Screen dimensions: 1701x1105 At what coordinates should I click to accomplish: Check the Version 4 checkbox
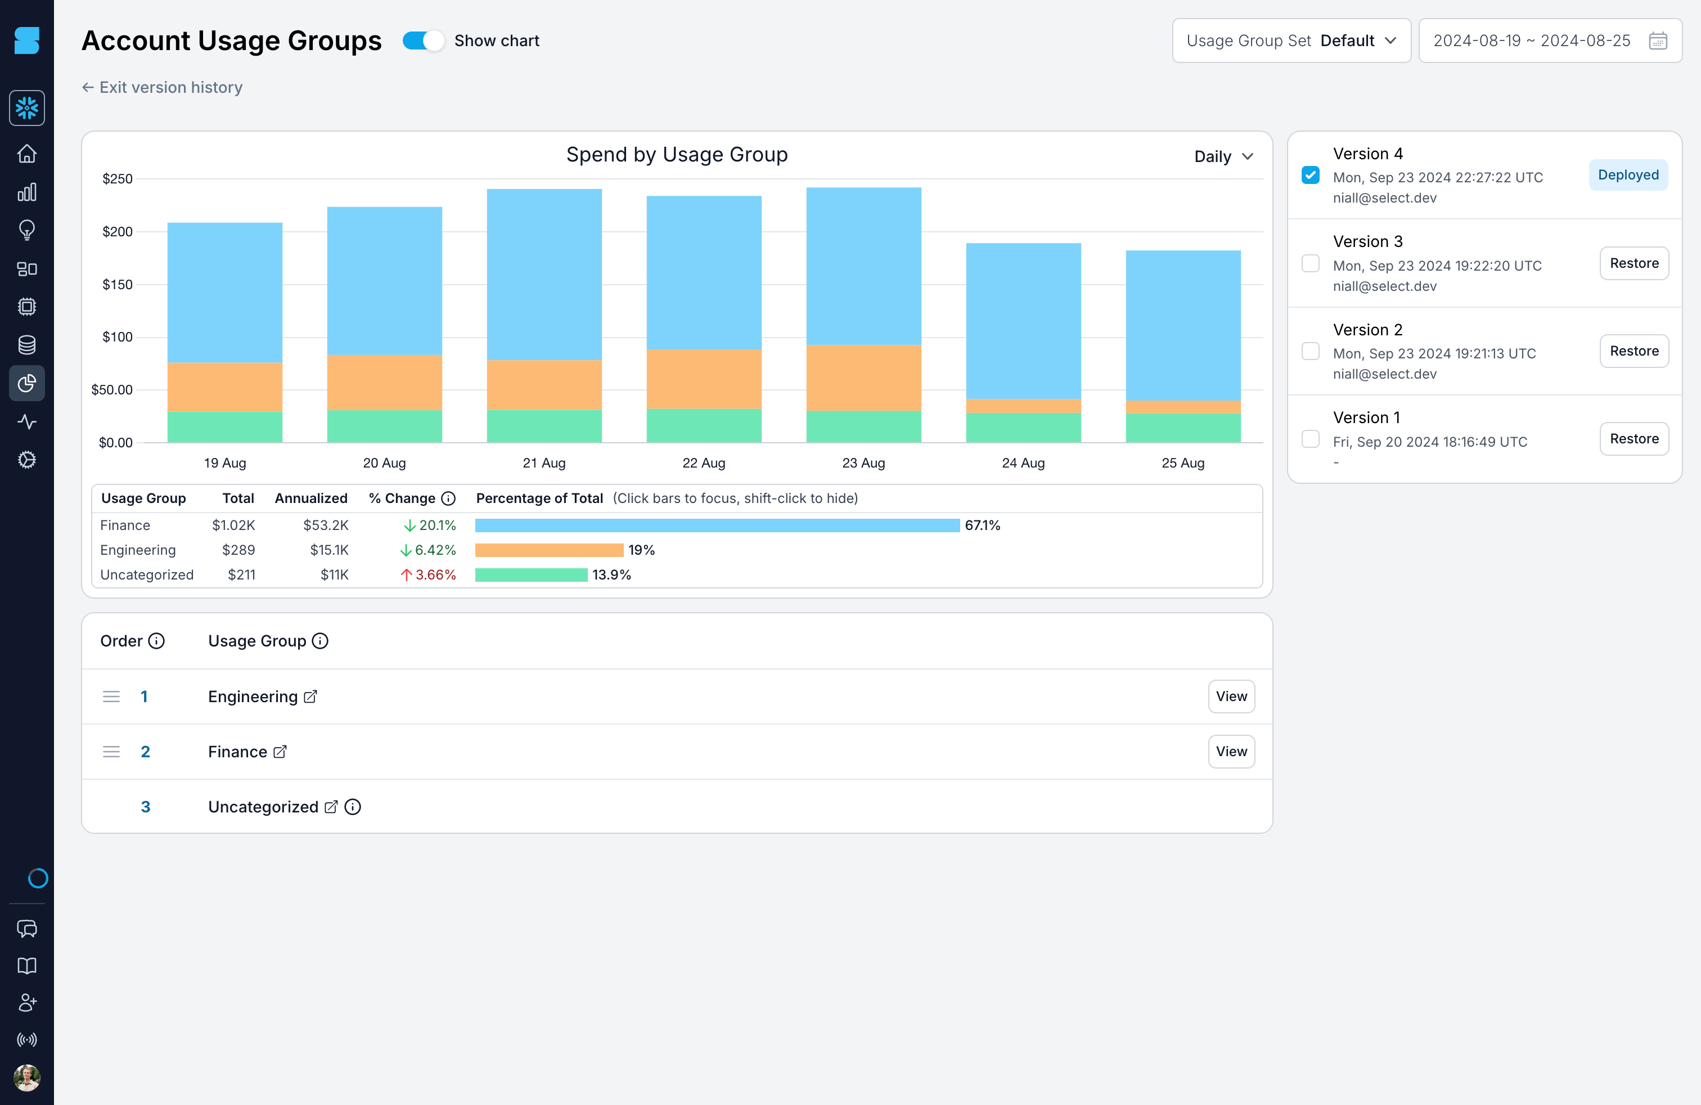click(x=1312, y=175)
